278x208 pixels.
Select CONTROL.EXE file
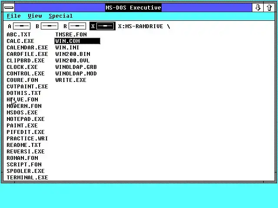coord(26,74)
